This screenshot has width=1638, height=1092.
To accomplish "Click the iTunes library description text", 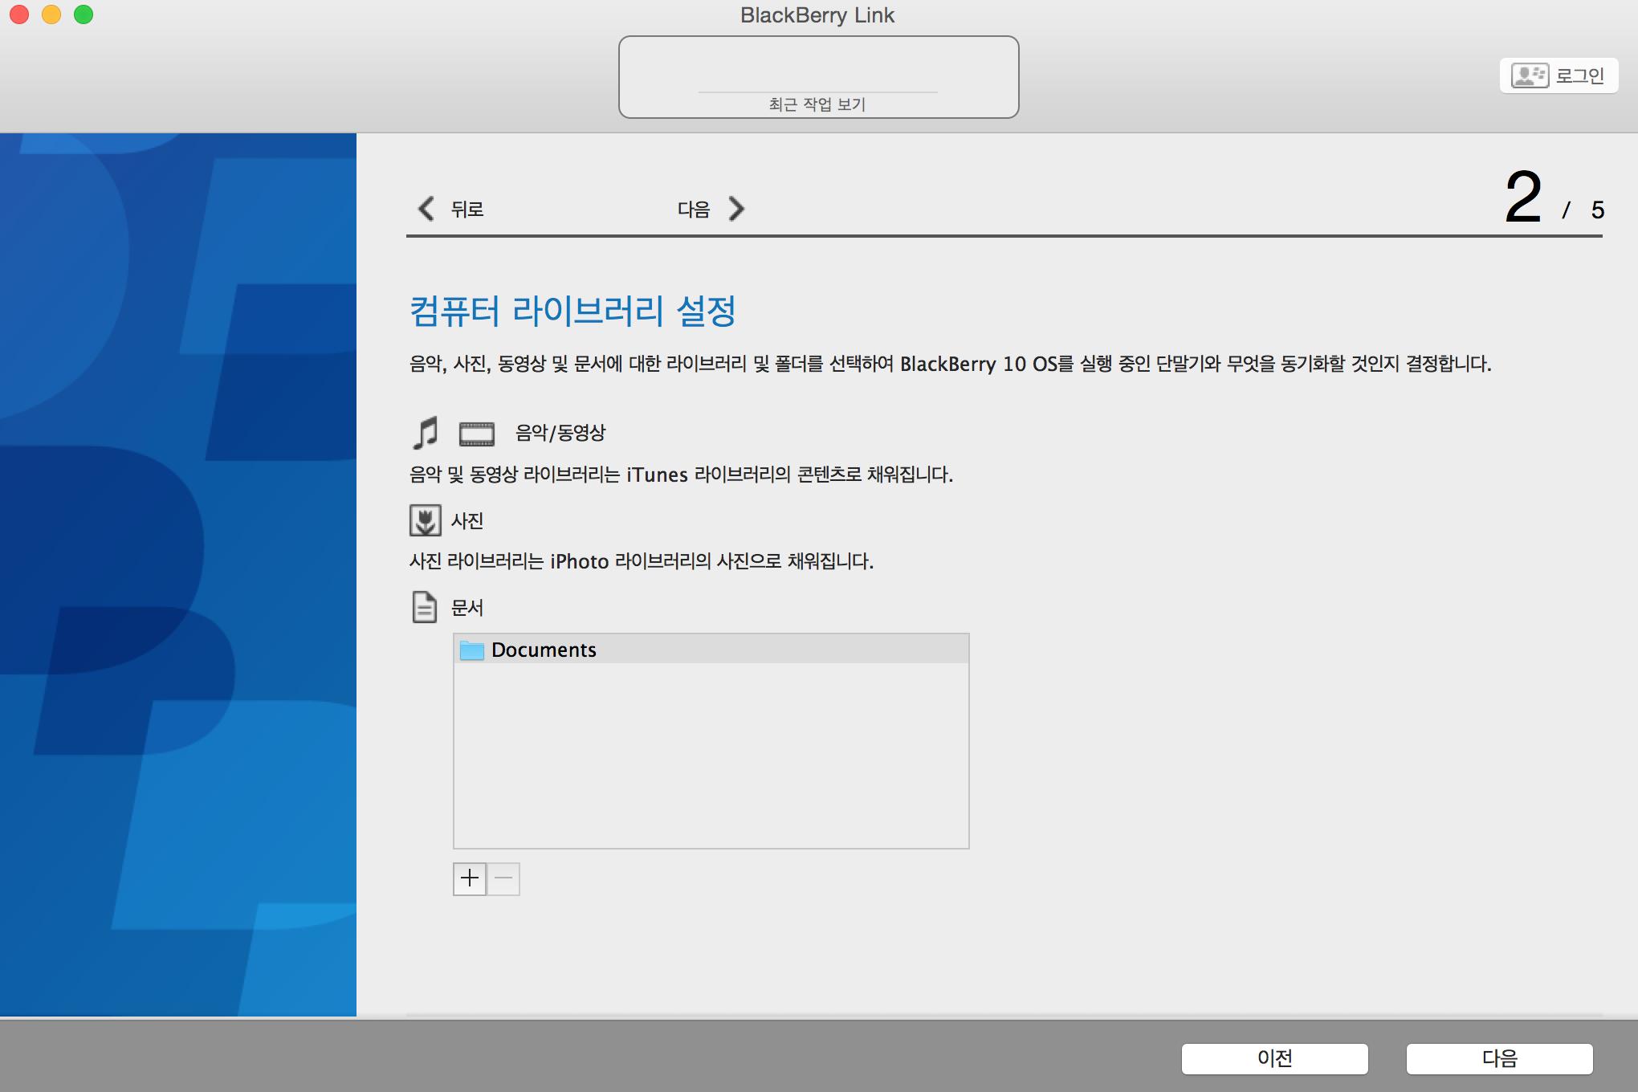I will [x=681, y=475].
